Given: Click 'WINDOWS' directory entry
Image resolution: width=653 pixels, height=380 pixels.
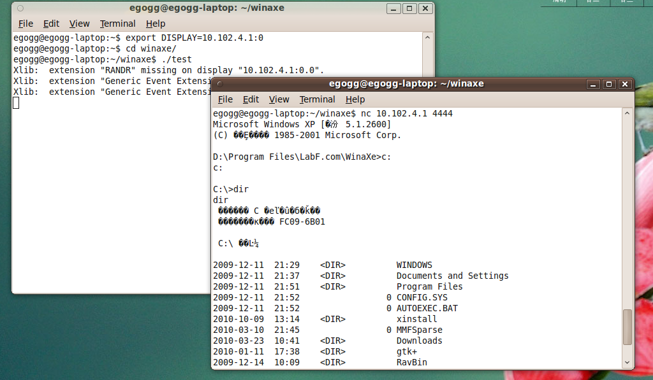Looking at the screenshot, I should click(415, 265).
